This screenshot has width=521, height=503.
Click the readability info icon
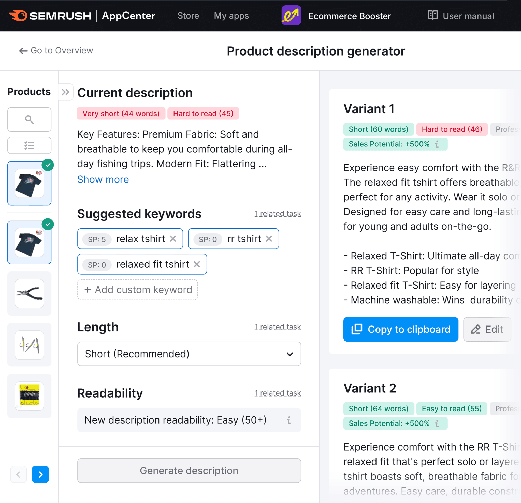(289, 420)
